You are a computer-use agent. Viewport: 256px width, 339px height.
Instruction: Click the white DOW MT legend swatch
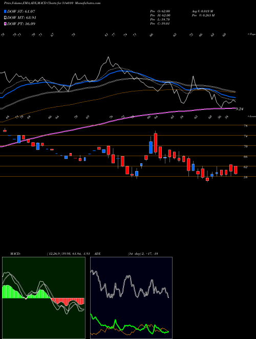[x=6, y=18]
